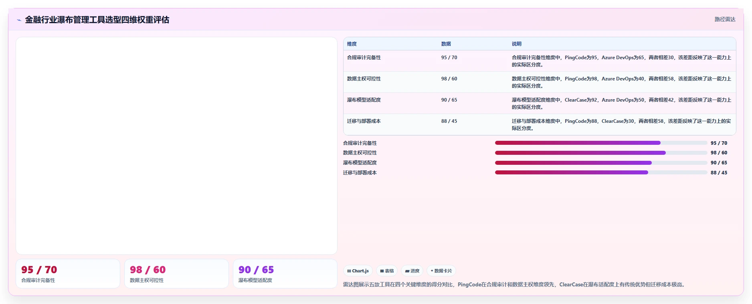Screen dimensions: 752x304
Task: Select the 95 / 70 合规审计完备性 data card
Action: (x=68, y=274)
